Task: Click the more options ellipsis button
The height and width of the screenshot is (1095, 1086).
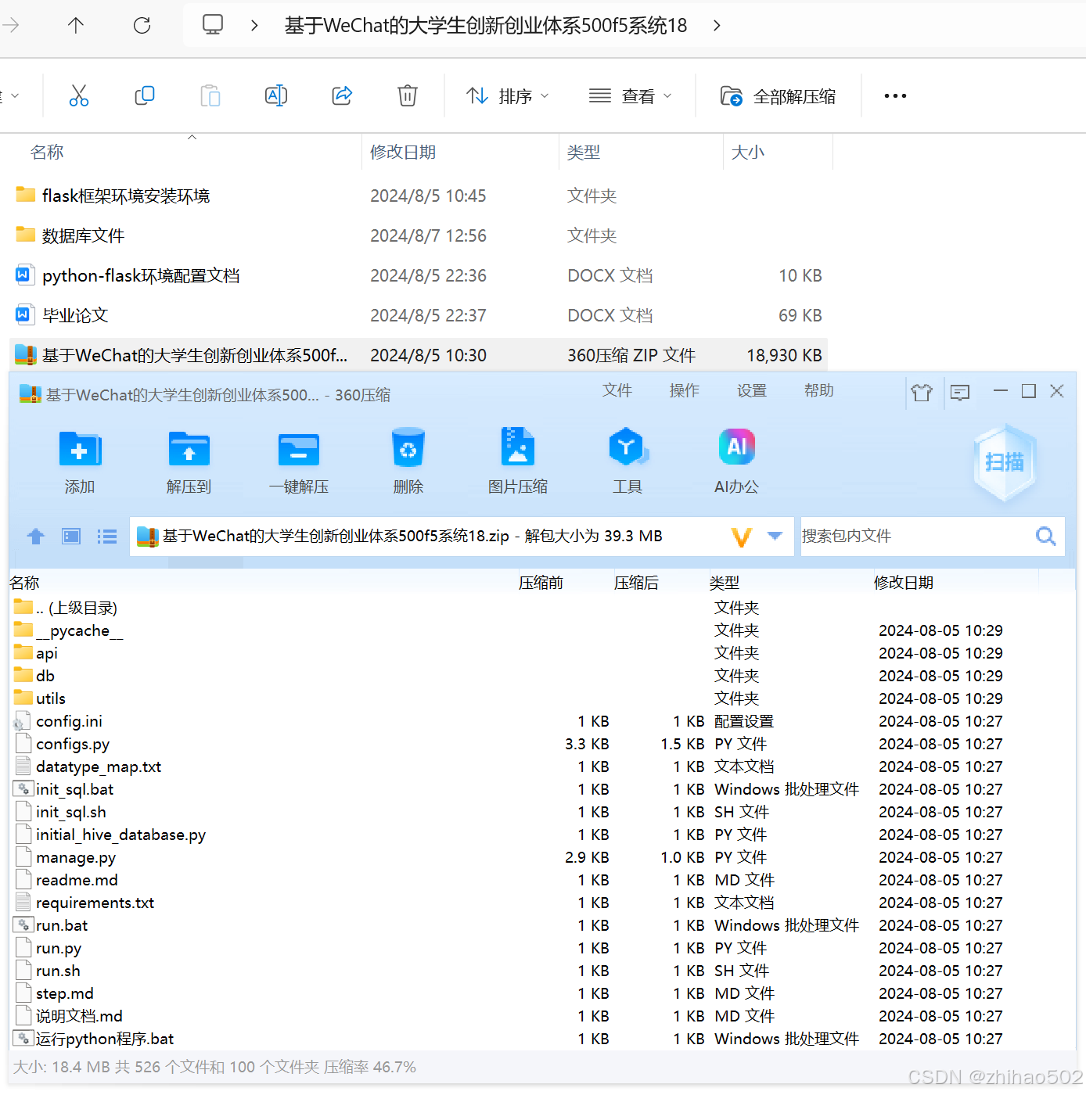Action: pos(894,95)
